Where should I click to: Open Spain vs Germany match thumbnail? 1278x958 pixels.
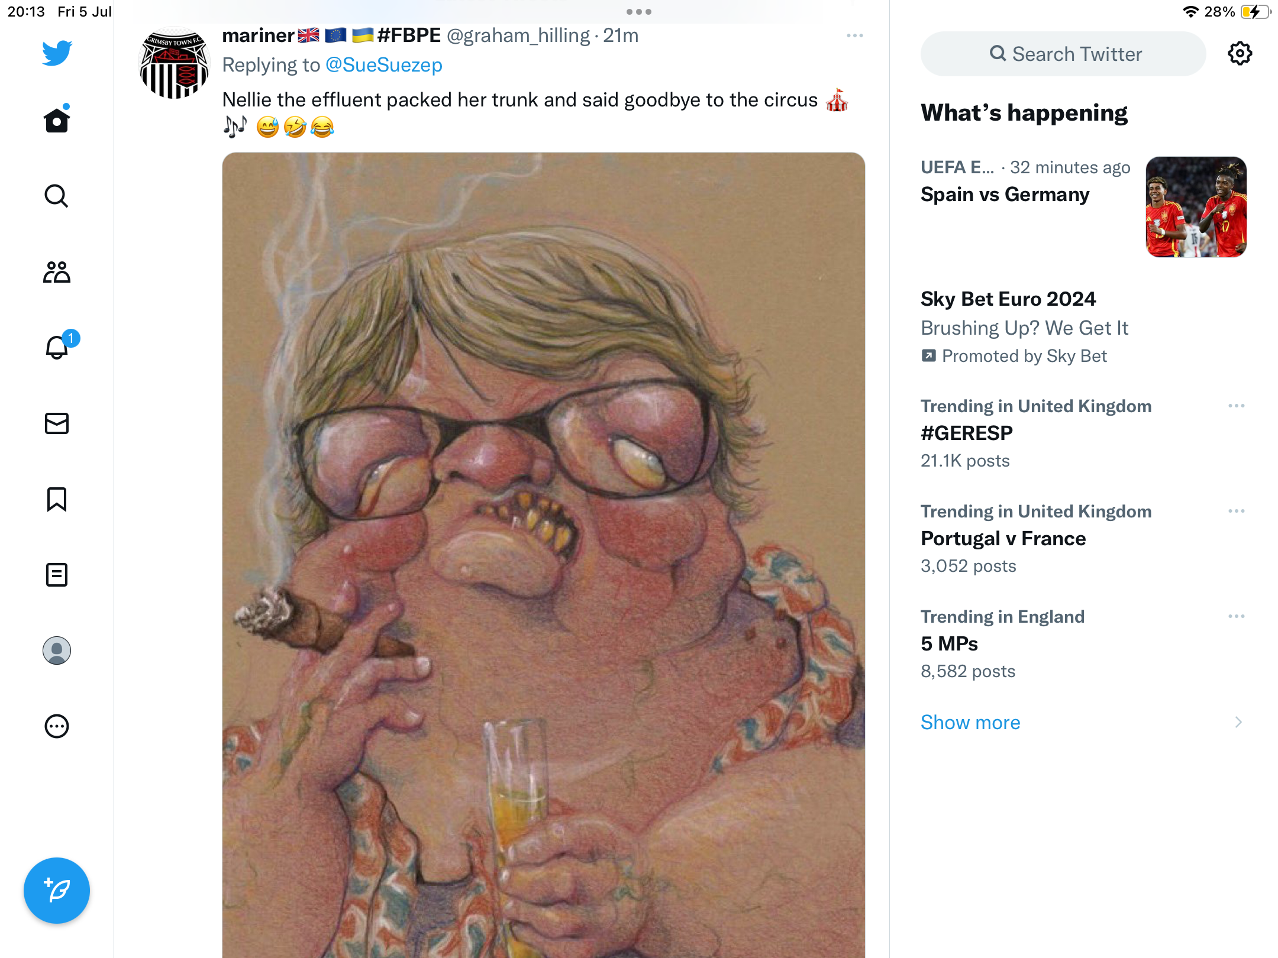[1196, 207]
